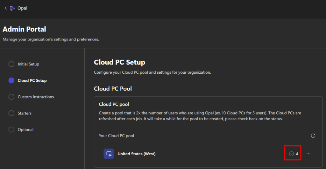Click the Cloud PC Setup sidebar label
This screenshot has width=326, height=169.
[32, 81]
